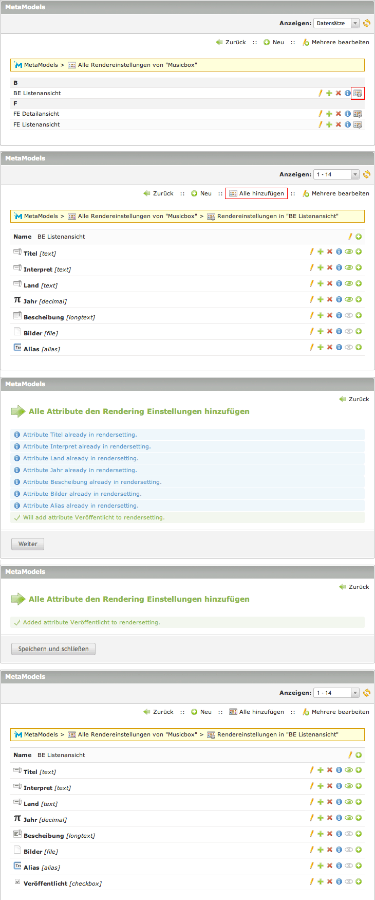The width and height of the screenshot is (375, 900).
Task: Click the red-outlined Alle hinzufügen link
Action: [256, 193]
